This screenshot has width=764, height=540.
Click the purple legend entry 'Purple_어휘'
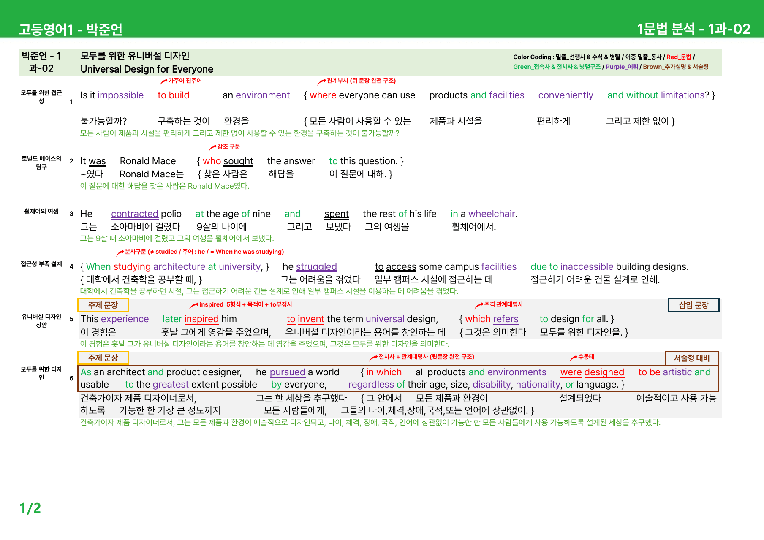click(622, 67)
